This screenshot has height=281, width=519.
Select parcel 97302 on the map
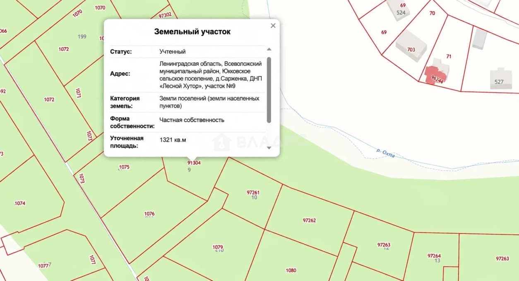pos(165,15)
